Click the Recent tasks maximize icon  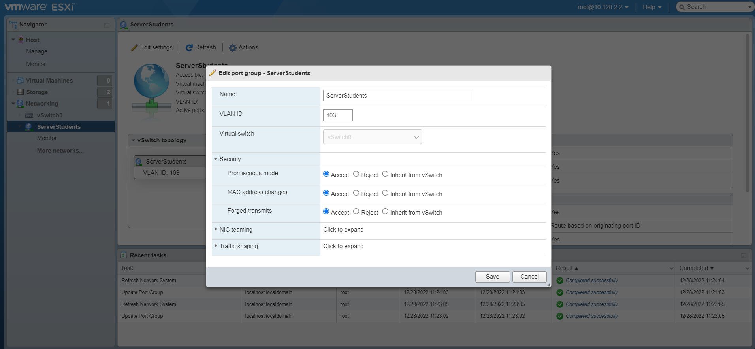pyautogui.click(x=744, y=256)
